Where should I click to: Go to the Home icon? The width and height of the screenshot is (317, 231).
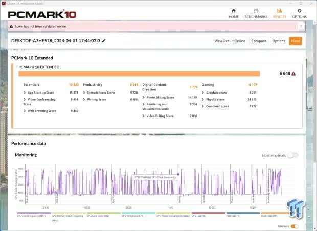coord(234,11)
